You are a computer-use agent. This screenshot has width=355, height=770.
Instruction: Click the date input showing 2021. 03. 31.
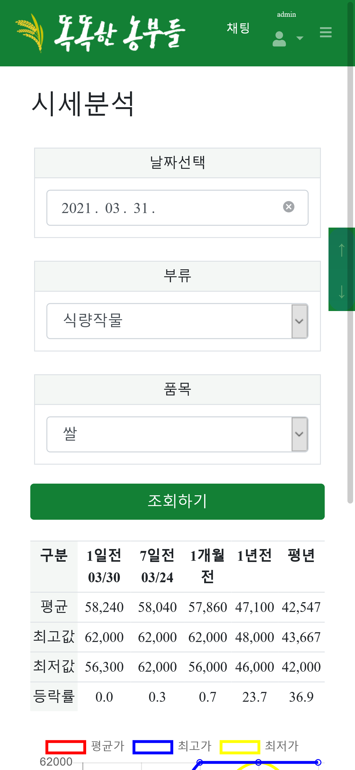pos(164,208)
